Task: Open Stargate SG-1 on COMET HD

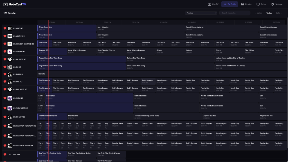Action: (52, 51)
